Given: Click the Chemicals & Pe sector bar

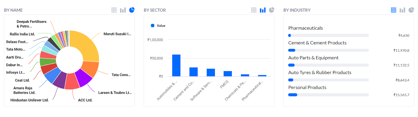Looking at the screenshot, I should 245,75.
